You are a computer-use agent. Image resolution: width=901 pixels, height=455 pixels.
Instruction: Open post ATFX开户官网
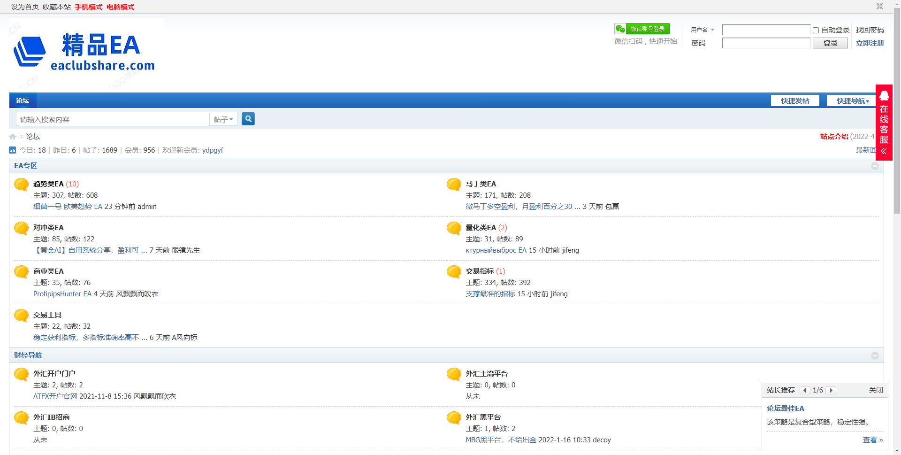[55, 396]
